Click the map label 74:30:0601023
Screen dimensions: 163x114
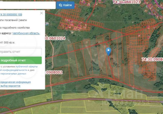coord(127,2)
